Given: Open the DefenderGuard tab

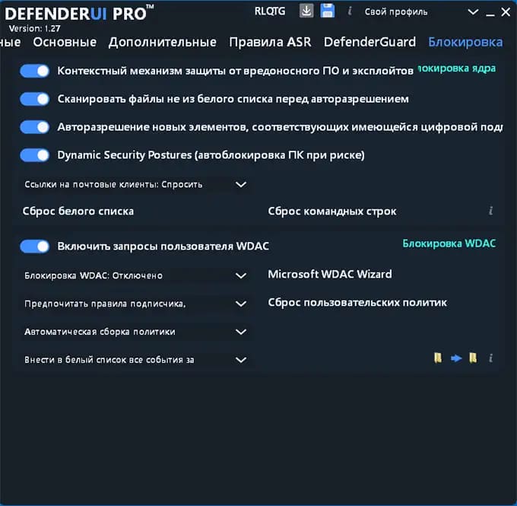Looking at the screenshot, I should (370, 43).
